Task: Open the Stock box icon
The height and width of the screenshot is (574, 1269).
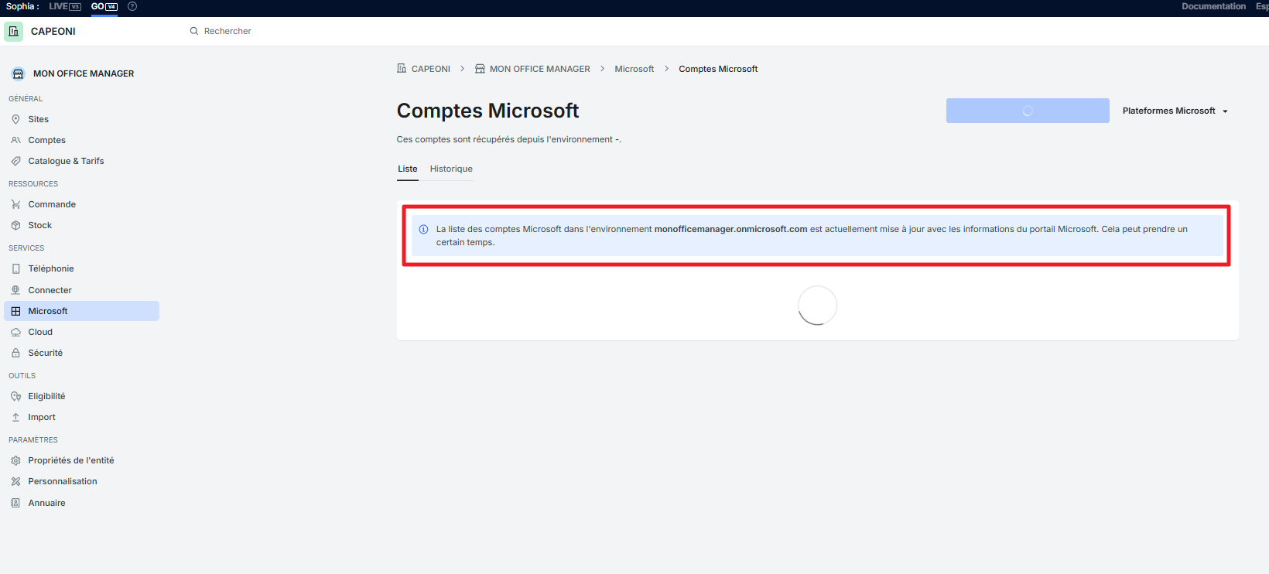Action: click(15, 225)
